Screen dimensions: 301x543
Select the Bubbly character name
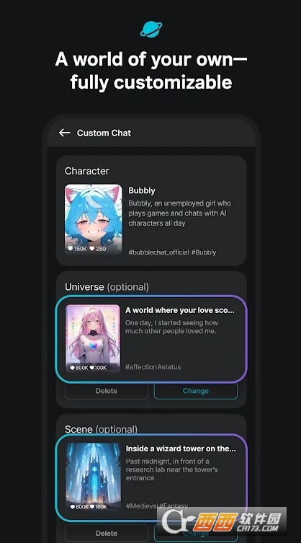click(142, 190)
